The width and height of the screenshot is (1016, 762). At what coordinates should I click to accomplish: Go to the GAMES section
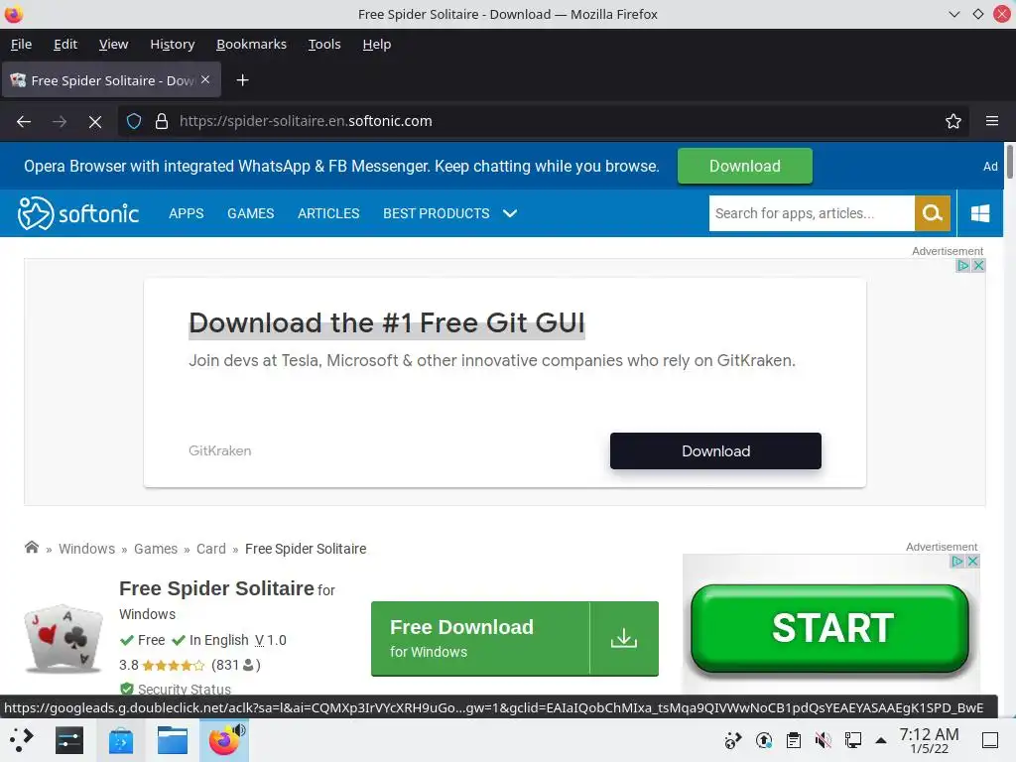click(251, 213)
